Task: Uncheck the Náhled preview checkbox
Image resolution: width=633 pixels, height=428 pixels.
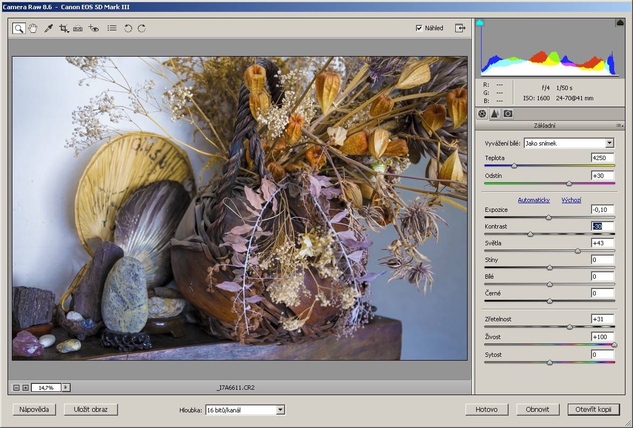Action: click(419, 28)
